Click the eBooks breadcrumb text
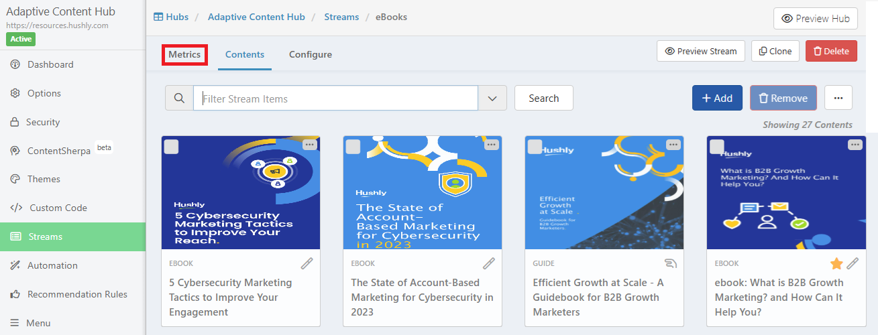 tap(391, 17)
